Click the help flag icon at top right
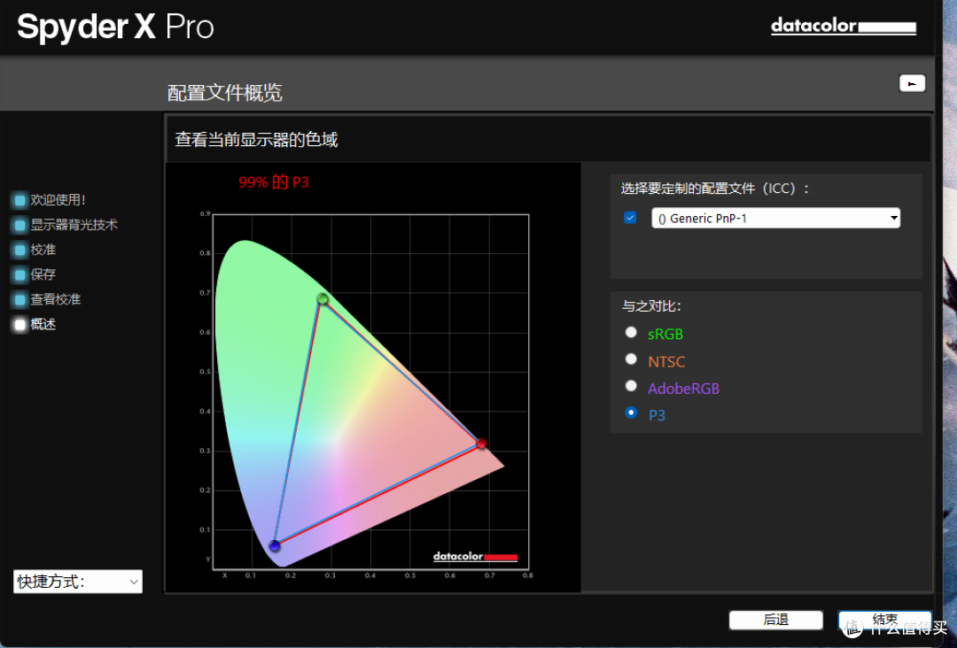Viewport: 957px width, 648px height. coord(912,83)
